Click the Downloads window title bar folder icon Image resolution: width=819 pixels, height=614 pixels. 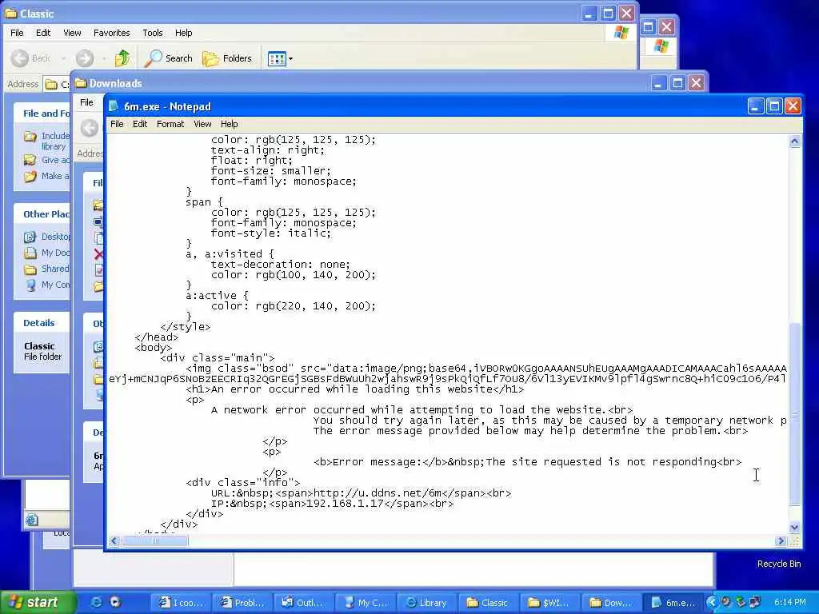(81, 83)
